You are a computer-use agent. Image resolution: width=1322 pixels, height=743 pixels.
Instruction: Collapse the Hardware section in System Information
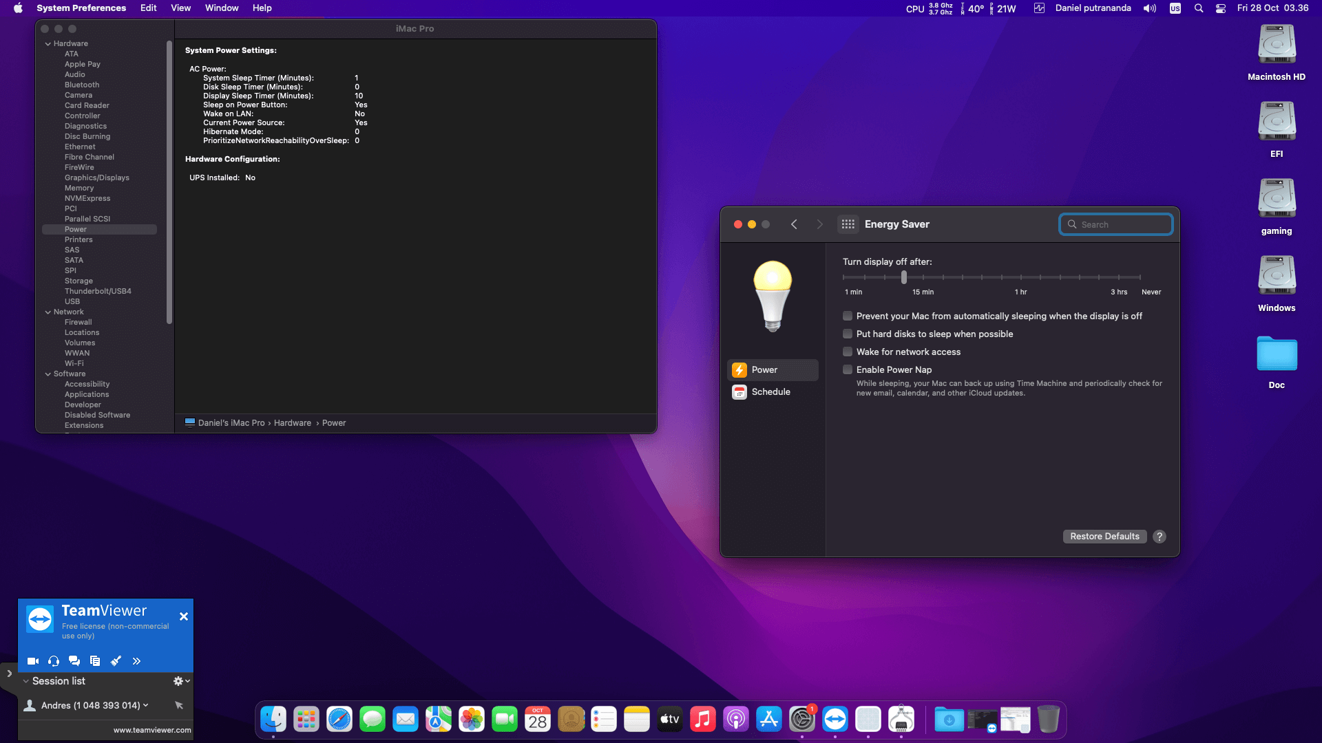(x=48, y=44)
